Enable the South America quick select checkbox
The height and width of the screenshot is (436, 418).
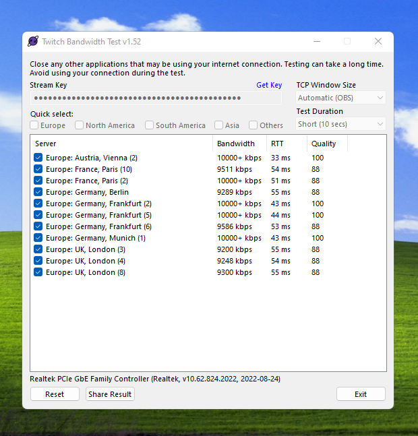pos(150,125)
